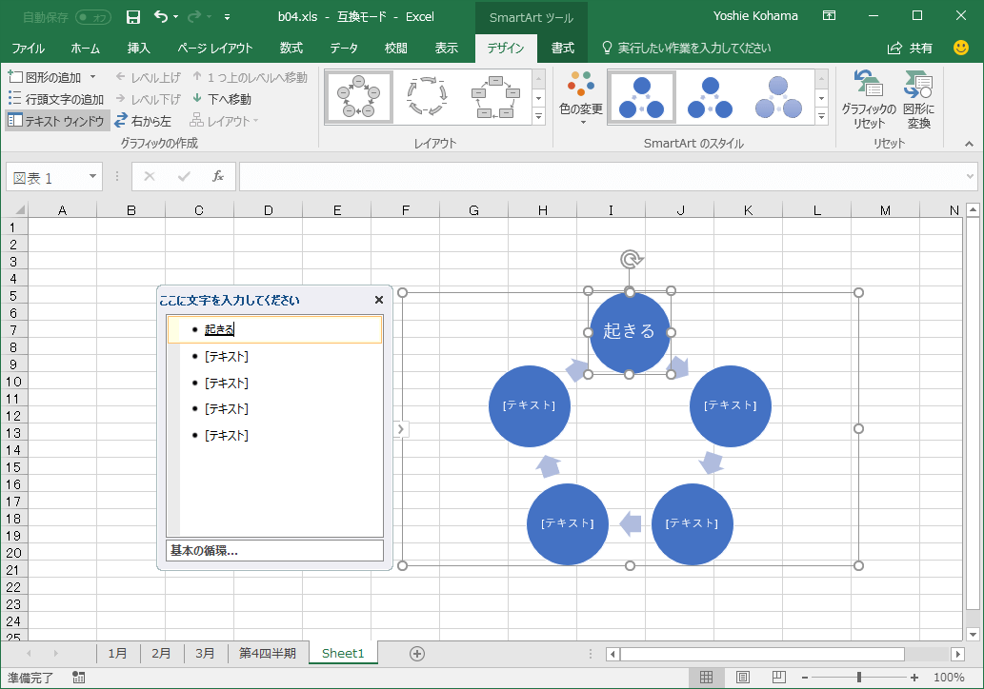This screenshot has height=689, width=984.
Task: Click the 共有 share button
Action: (910, 48)
